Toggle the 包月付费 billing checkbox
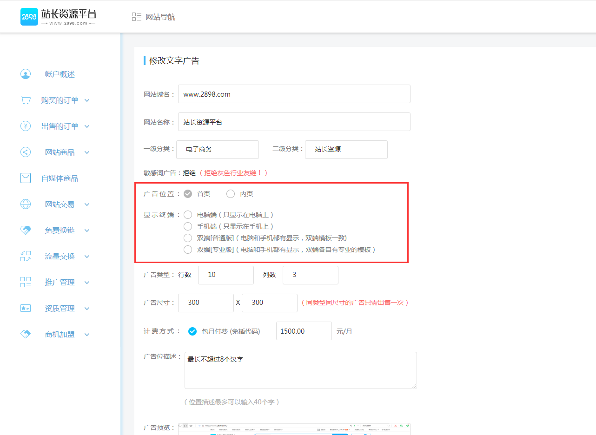 point(192,331)
